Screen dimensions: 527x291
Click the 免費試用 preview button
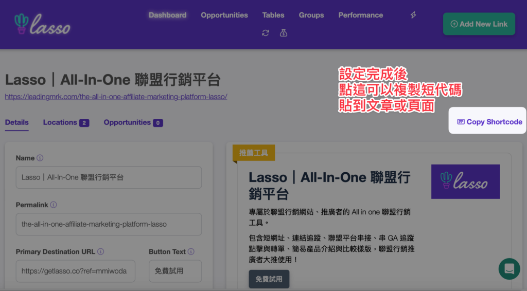(269, 279)
